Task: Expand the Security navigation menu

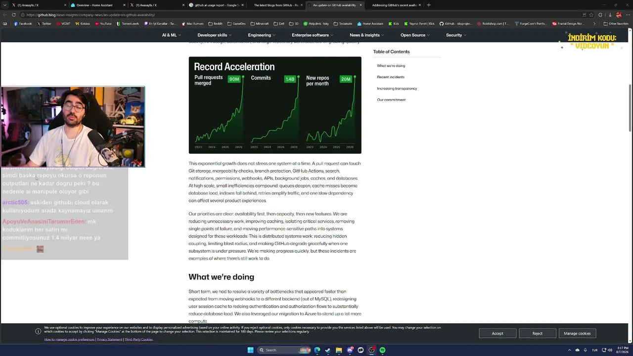Action: [456, 35]
